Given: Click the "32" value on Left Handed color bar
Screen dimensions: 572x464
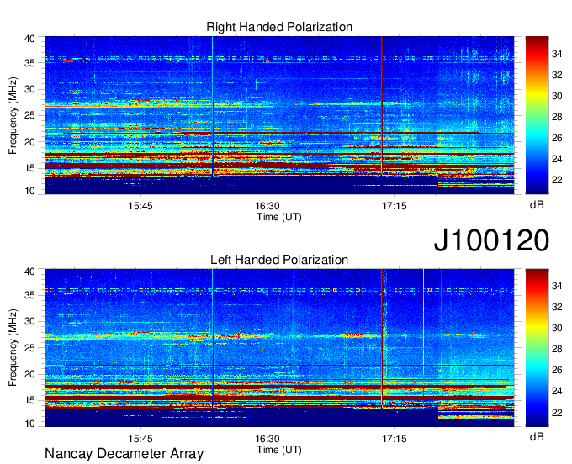Looking at the screenshot, I should (557, 308).
